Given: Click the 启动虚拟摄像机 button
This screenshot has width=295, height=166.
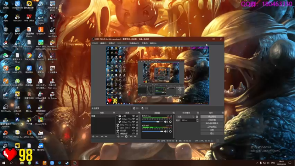Looking at the screenshot, I should (x=212, y=123).
